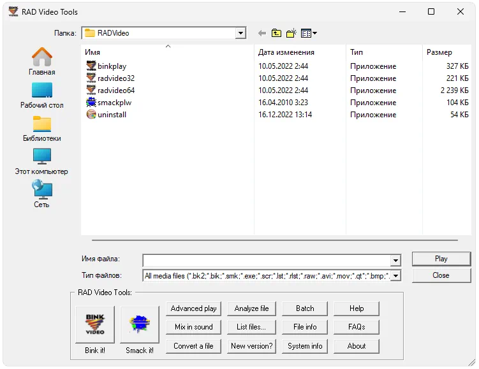
Task: Create a new folder with the toolbar icon
Action: [x=291, y=33]
